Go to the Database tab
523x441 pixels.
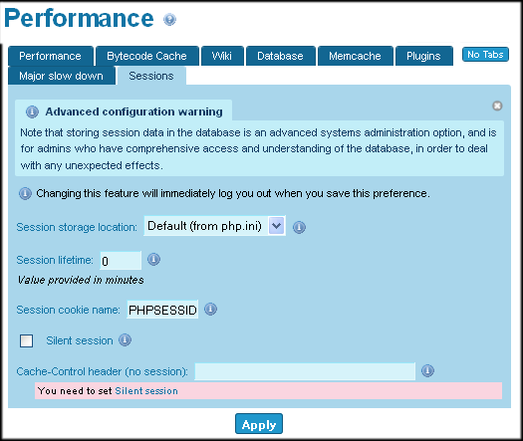point(280,56)
